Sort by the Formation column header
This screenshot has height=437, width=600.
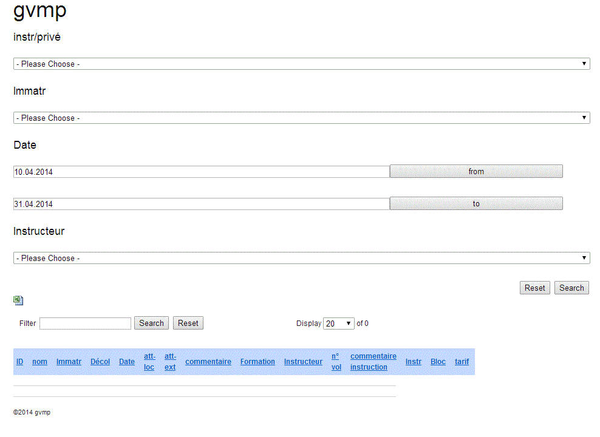(257, 362)
